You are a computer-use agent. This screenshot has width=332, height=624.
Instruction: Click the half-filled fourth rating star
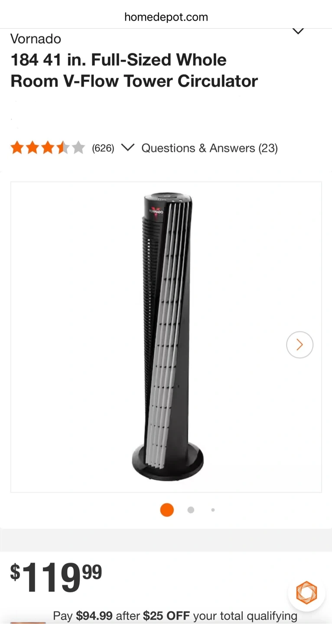(63, 148)
